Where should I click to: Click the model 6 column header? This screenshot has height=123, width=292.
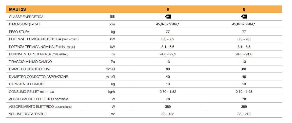168,9
